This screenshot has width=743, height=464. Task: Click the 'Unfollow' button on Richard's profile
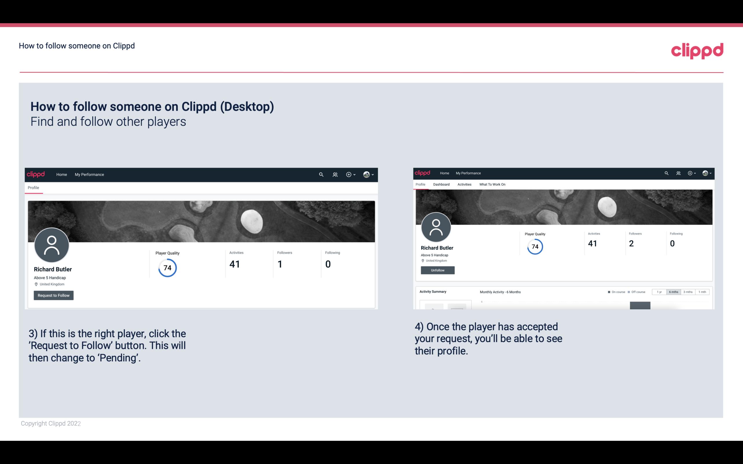pos(437,270)
